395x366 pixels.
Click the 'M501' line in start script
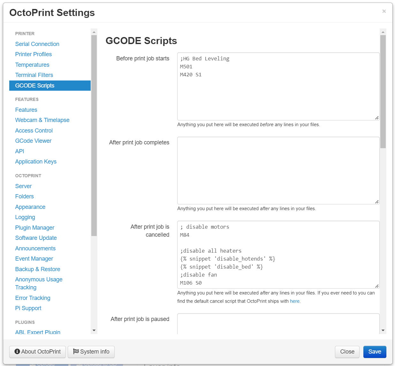[x=186, y=67]
